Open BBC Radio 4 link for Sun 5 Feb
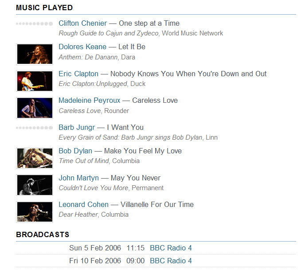This screenshot has width=305, height=277. click(171, 248)
